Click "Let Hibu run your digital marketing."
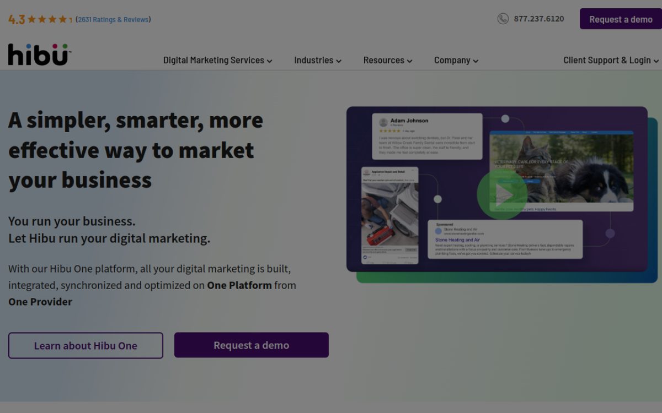The image size is (662, 413). coord(109,238)
